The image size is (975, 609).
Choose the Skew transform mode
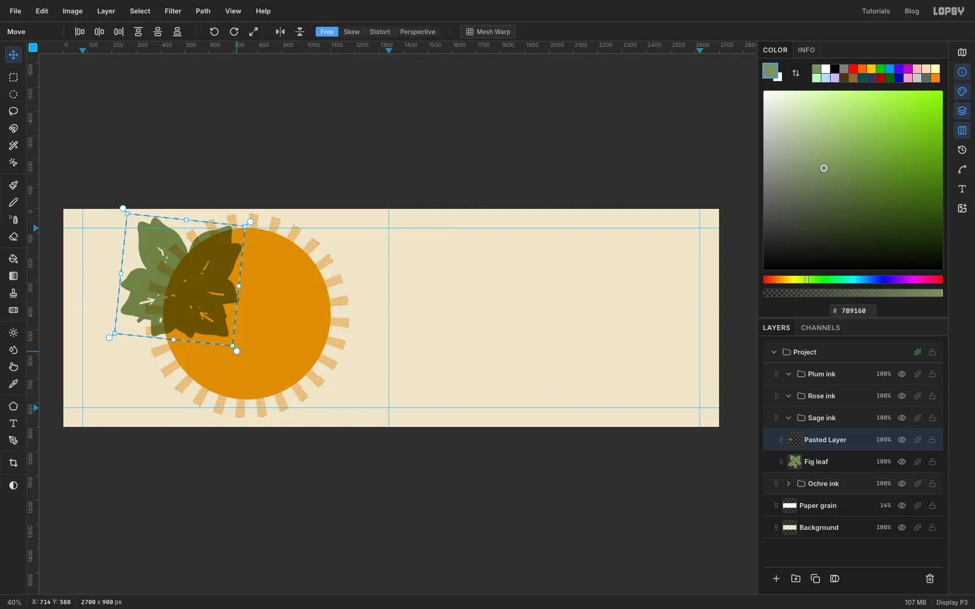point(352,32)
